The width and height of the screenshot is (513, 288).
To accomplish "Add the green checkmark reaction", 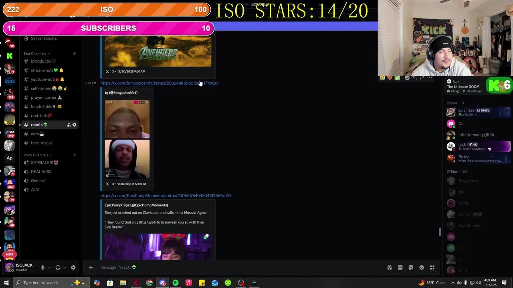I will (x=397, y=78).
